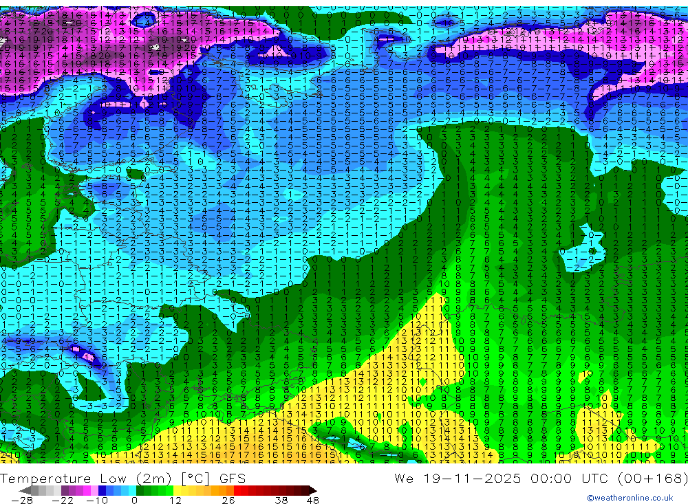
Task: Click the dark purple swatch above -22
Action: tap(65, 490)
